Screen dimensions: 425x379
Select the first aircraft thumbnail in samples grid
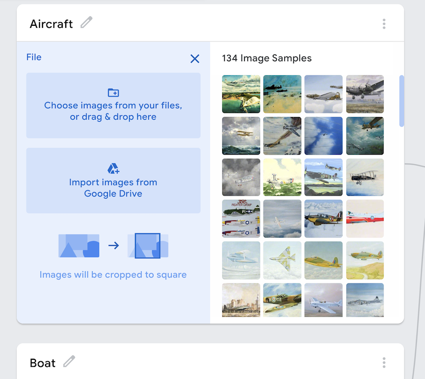point(241,94)
